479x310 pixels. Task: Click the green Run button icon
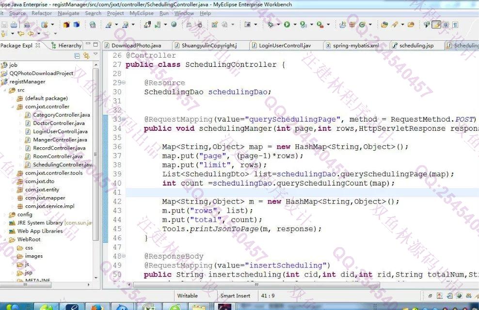click(287, 25)
